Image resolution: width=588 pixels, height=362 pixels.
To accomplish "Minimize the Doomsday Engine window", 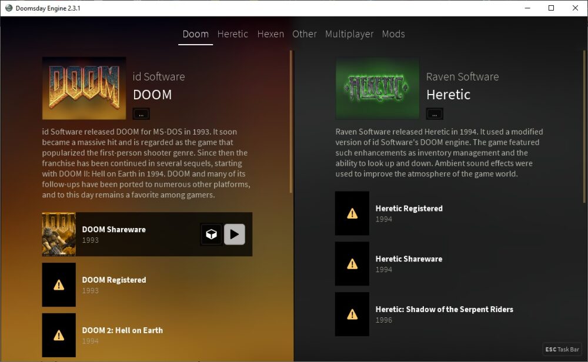I will point(527,8).
